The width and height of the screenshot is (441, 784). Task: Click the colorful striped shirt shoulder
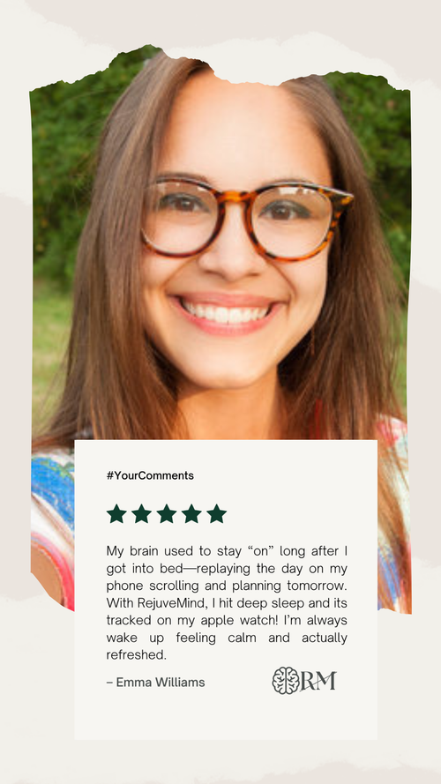[52, 520]
